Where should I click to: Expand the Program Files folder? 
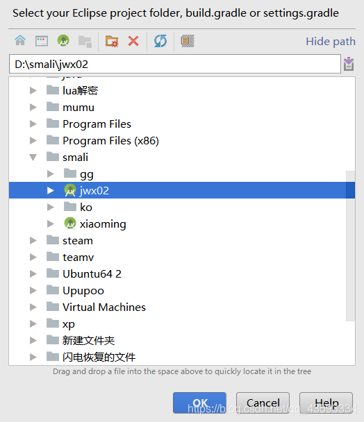click(x=33, y=124)
